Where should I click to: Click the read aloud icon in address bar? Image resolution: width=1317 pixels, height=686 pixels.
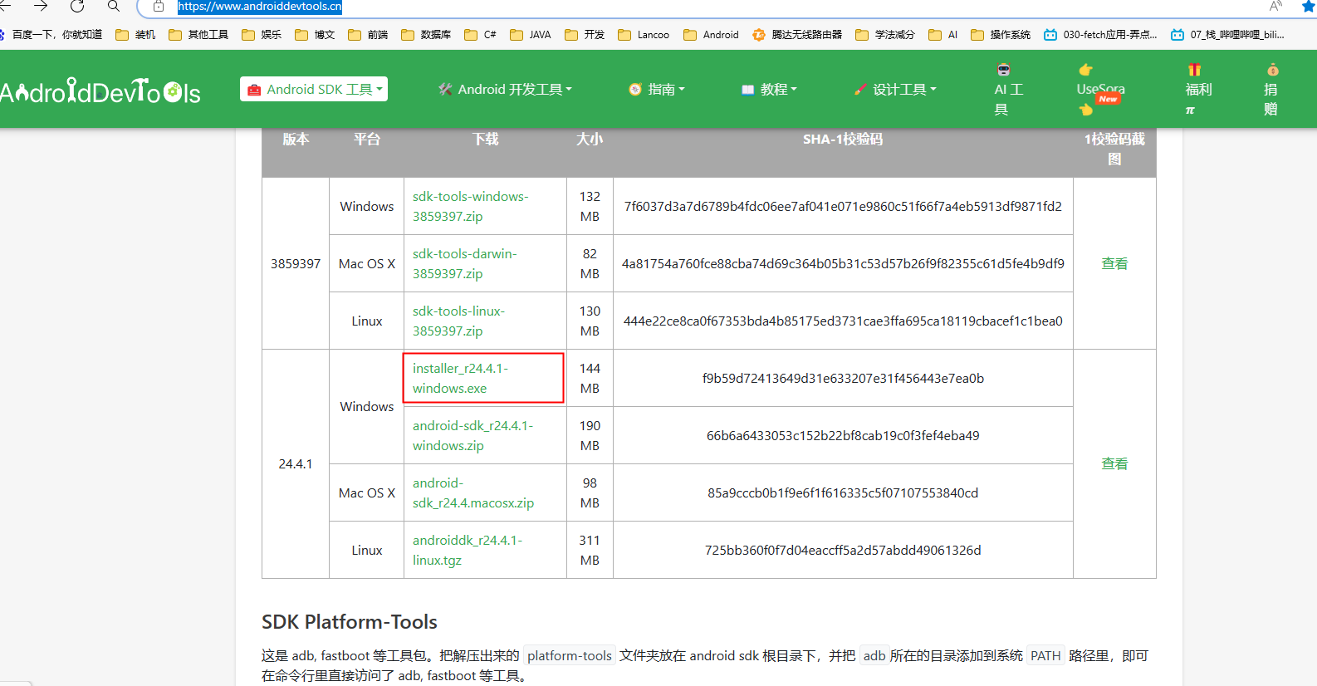coord(1275,6)
